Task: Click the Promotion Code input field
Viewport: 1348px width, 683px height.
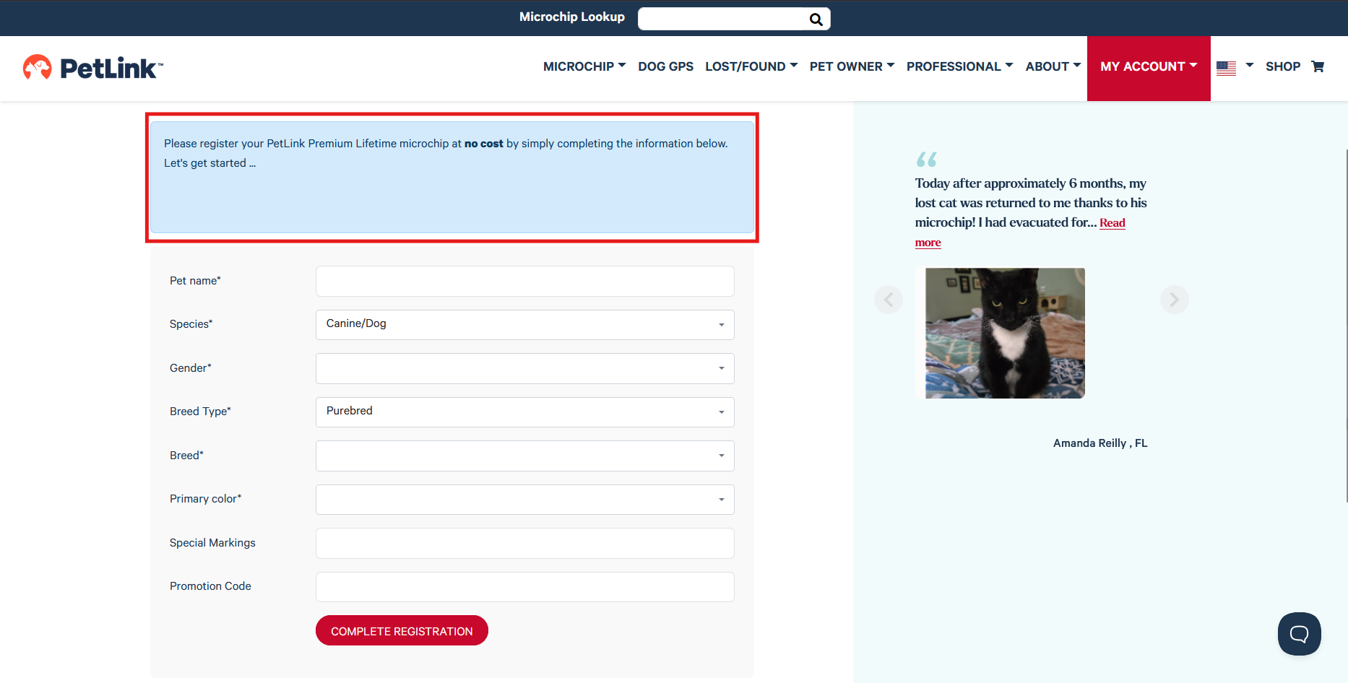Action: click(525, 587)
